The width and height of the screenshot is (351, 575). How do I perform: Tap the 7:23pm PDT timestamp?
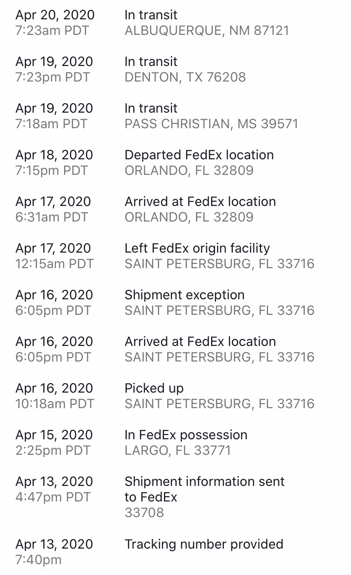coord(53,77)
